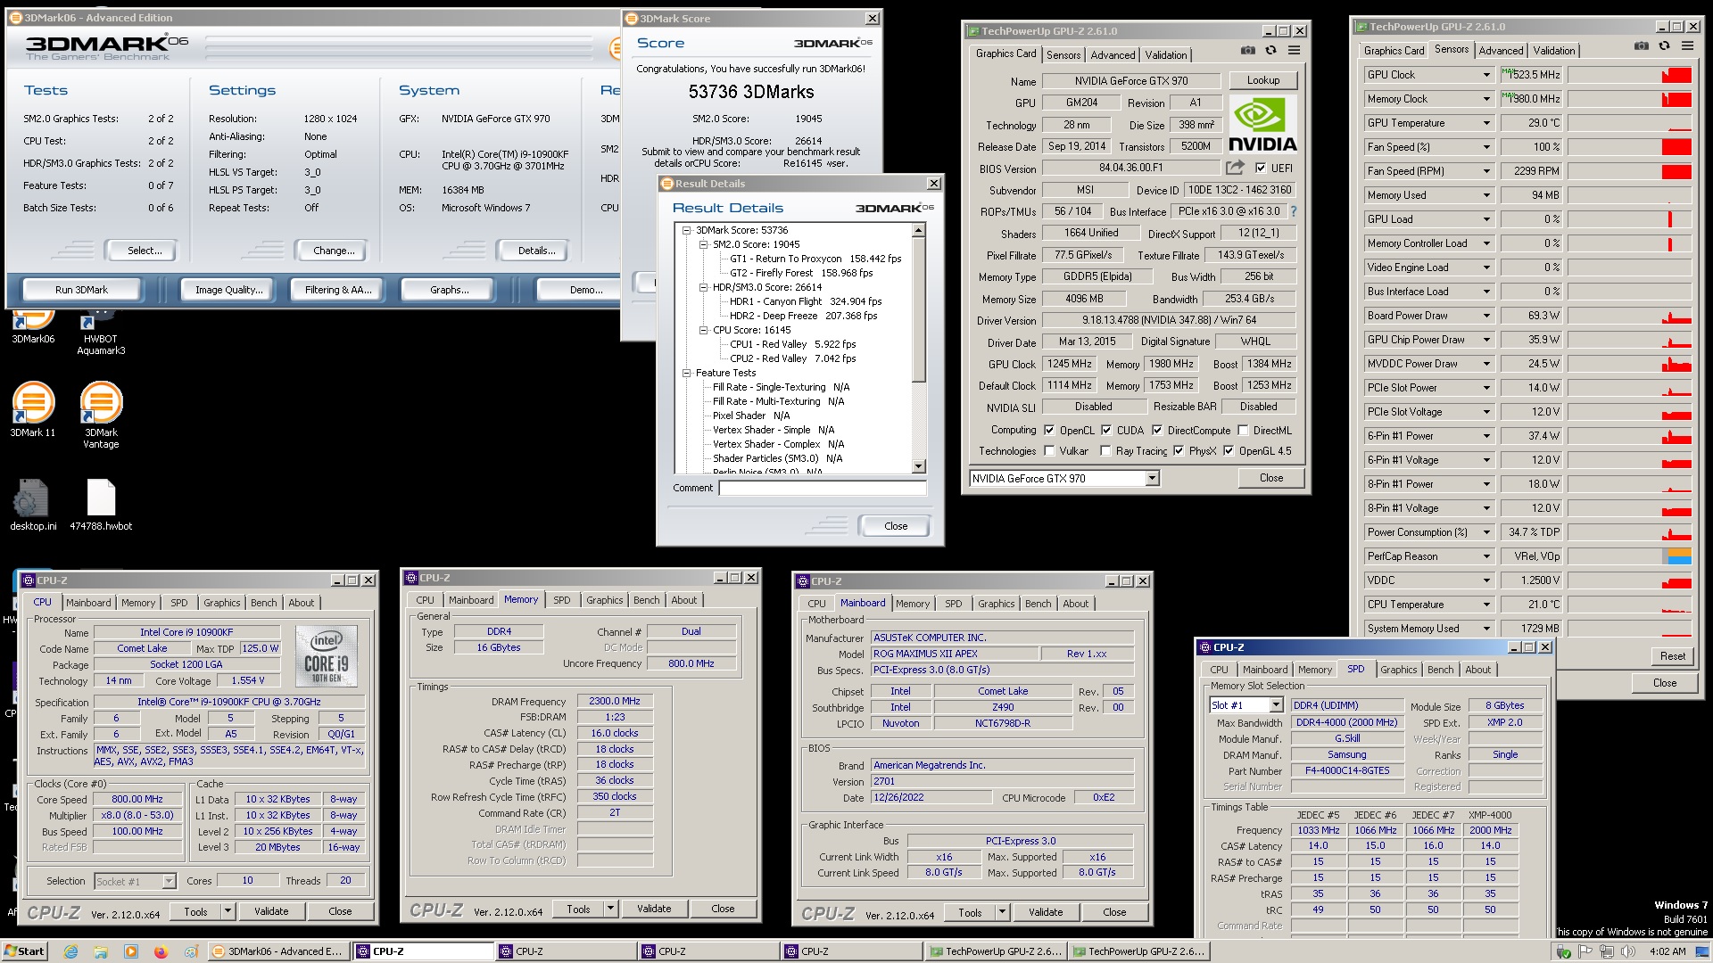Select the desktop.ini file icon

[x=33, y=505]
